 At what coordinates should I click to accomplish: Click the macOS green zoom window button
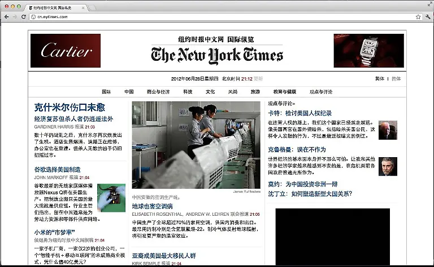[x=19, y=6]
